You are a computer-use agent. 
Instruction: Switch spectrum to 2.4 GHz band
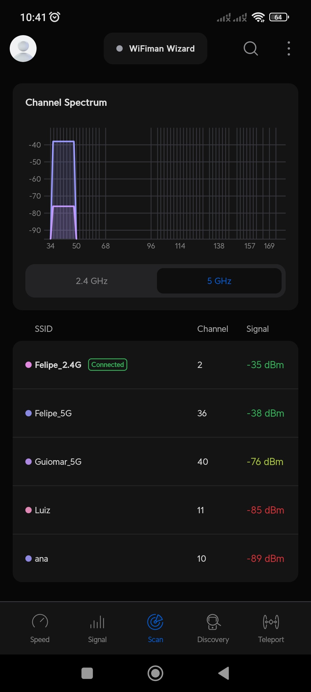click(92, 281)
